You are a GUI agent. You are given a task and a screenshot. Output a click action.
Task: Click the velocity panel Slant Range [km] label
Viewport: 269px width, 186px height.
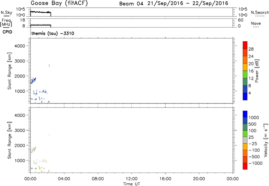[10, 140]
